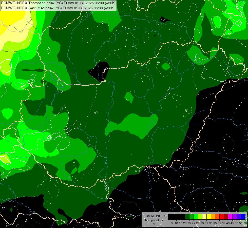
Task: Select the pale yellow 30–31 legend swatch
Action: click(x=204, y=217)
